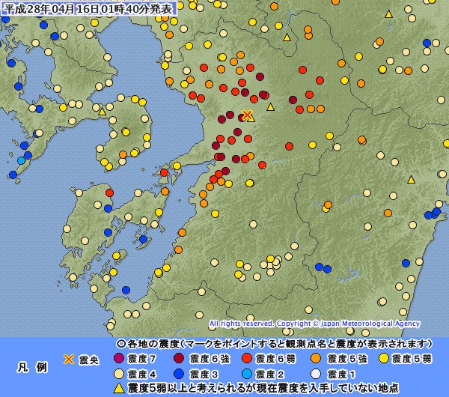Click the 震度3 blue legend circle
The width and height of the screenshot is (449, 397).
(179, 374)
